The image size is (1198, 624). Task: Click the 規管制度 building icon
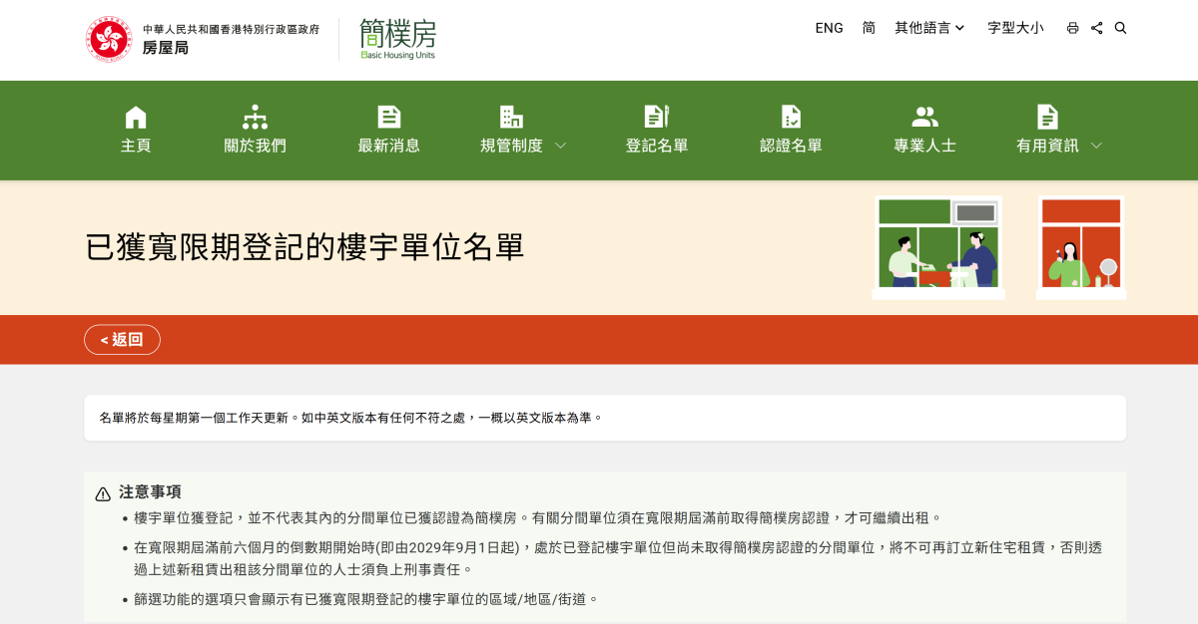click(x=511, y=118)
